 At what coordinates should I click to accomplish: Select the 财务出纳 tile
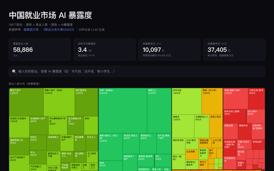coord(258,144)
